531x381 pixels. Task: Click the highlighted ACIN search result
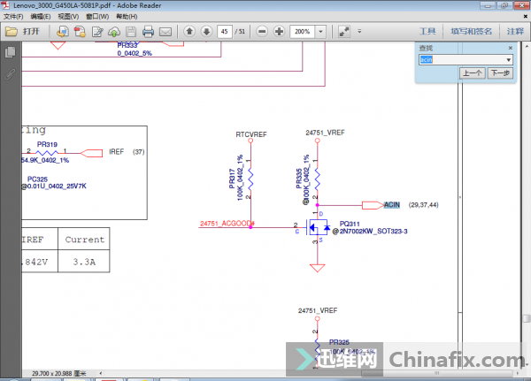pos(392,205)
